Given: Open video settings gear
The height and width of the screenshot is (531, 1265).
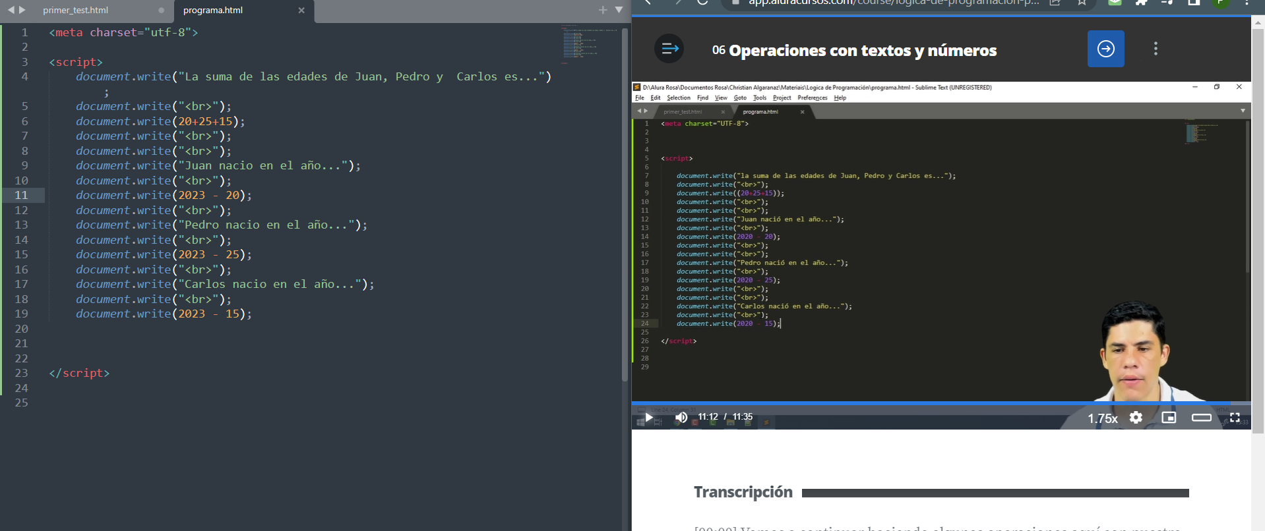Looking at the screenshot, I should pyautogui.click(x=1136, y=417).
